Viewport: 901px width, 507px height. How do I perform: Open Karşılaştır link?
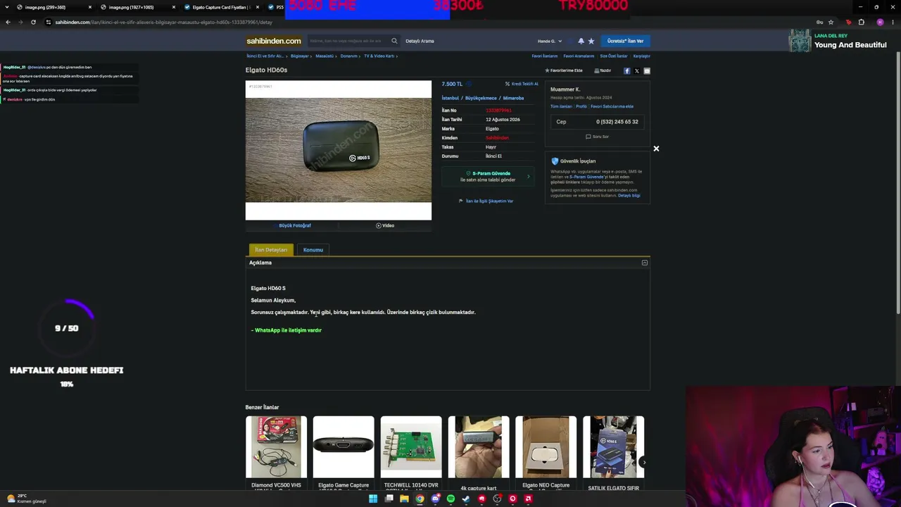click(x=641, y=56)
